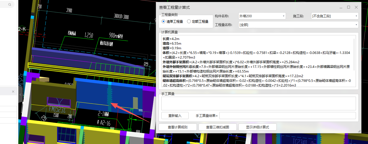Select the 清单工程量 radio option
Image resolution: width=368 pixels, height=144 pixels.
pos(172,21)
